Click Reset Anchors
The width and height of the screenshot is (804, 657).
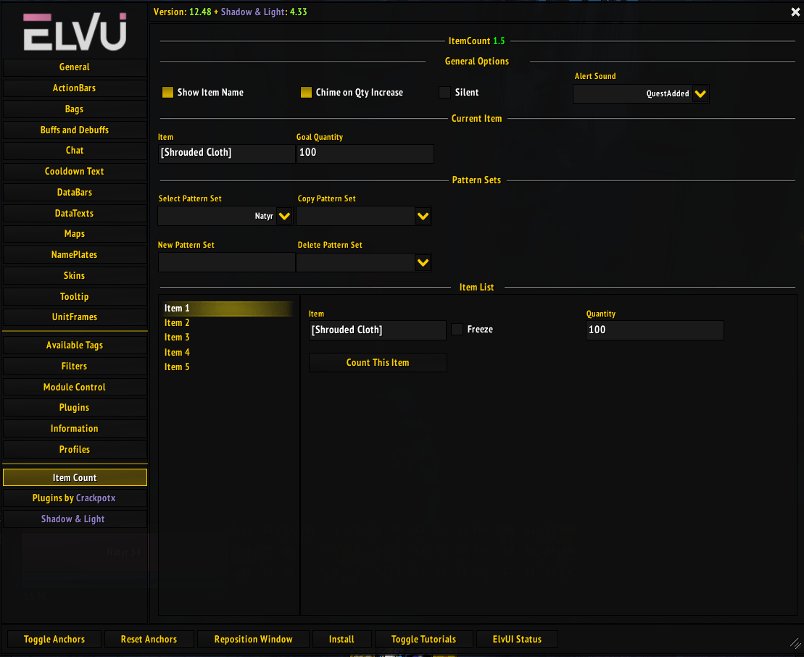point(149,640)
